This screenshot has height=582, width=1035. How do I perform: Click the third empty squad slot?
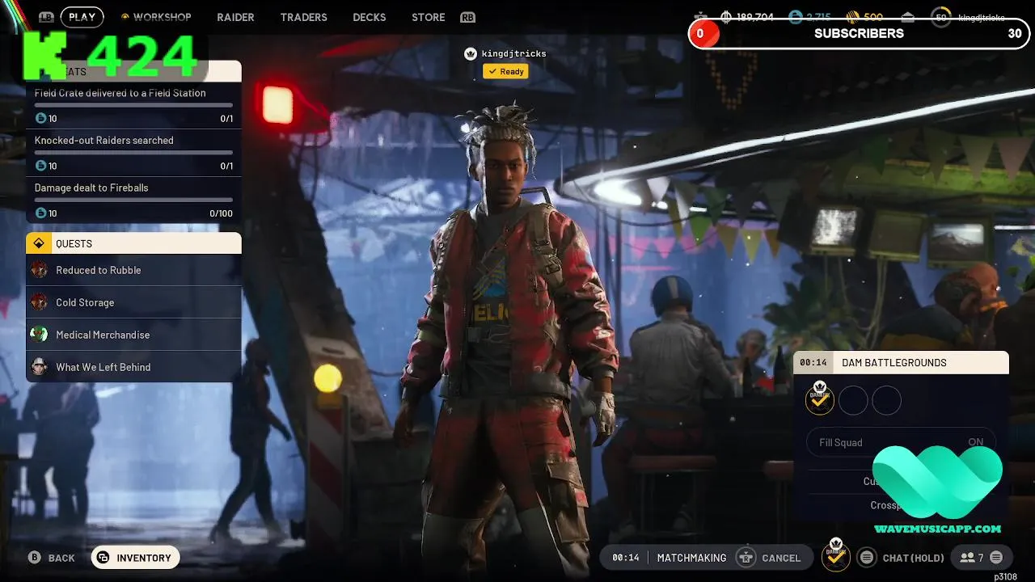click(x=886, y=400)
